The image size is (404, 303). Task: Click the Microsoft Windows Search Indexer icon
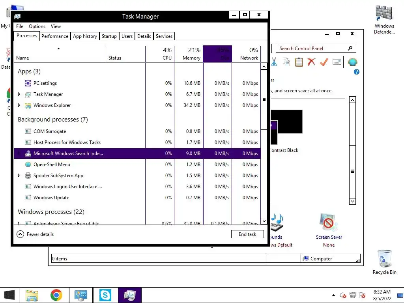pyautogui.click(x=28, y=153)
